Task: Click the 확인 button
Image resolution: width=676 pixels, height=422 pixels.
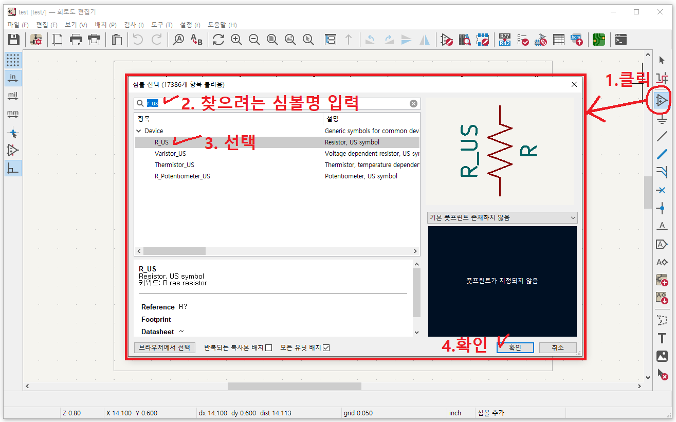Action: point(515,347)
